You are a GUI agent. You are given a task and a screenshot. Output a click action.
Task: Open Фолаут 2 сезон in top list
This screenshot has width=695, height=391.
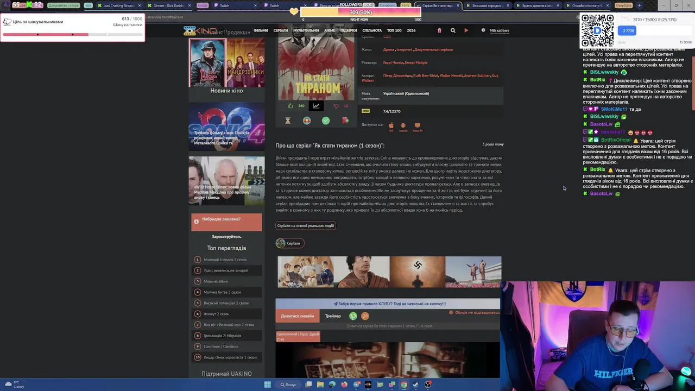pyautogui.click(x=216, y=314)
